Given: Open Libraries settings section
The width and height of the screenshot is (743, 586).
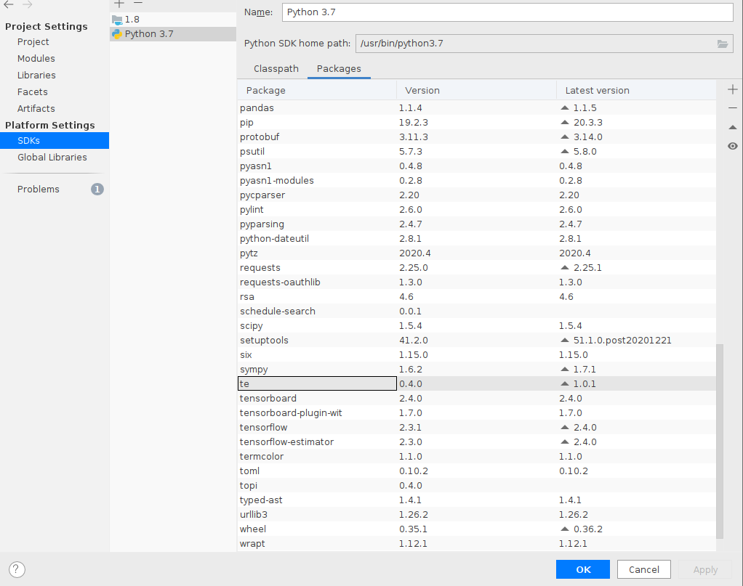Looking at the screenshot, I should tap(36, 76).
